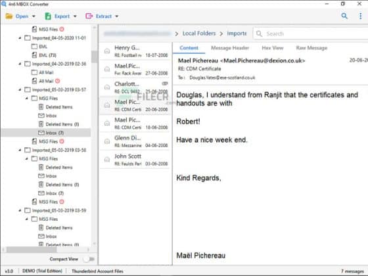
Task: Select the All Mail folder item
Action: (43, 72)
